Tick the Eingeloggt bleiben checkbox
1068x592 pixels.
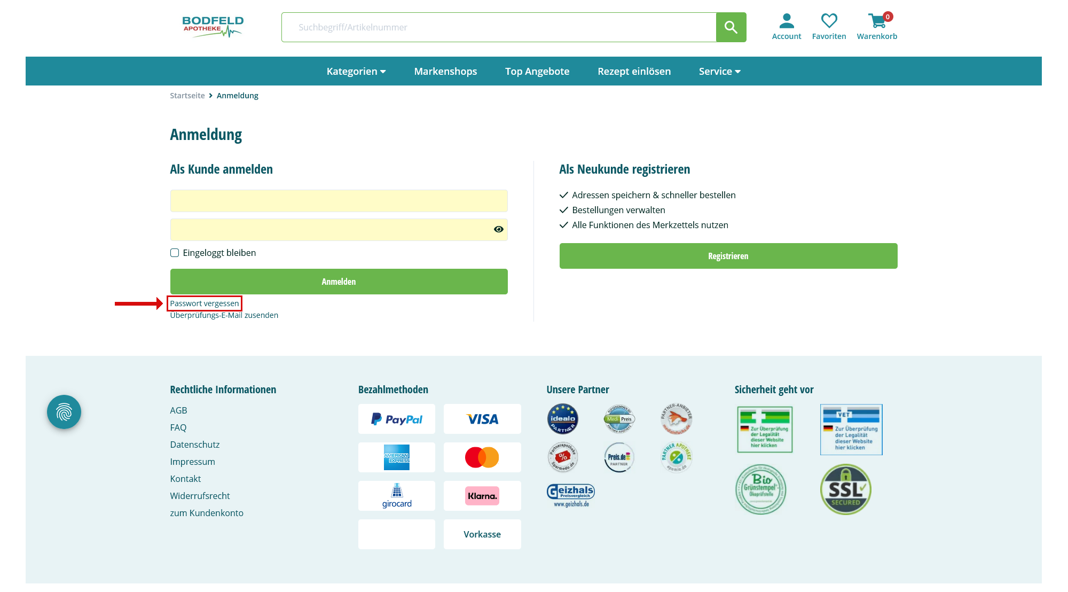(175, 253)
